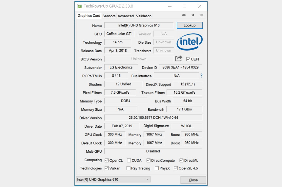Toggle the OpenCL checkbox
This screenshot has height=187, width=282.
coord(107,161)
